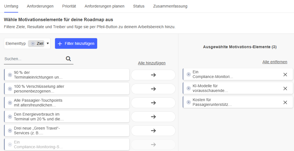Click the 'Ziel' element type chip
Screen dimensions: 294x151
click(x=36, y=43)
